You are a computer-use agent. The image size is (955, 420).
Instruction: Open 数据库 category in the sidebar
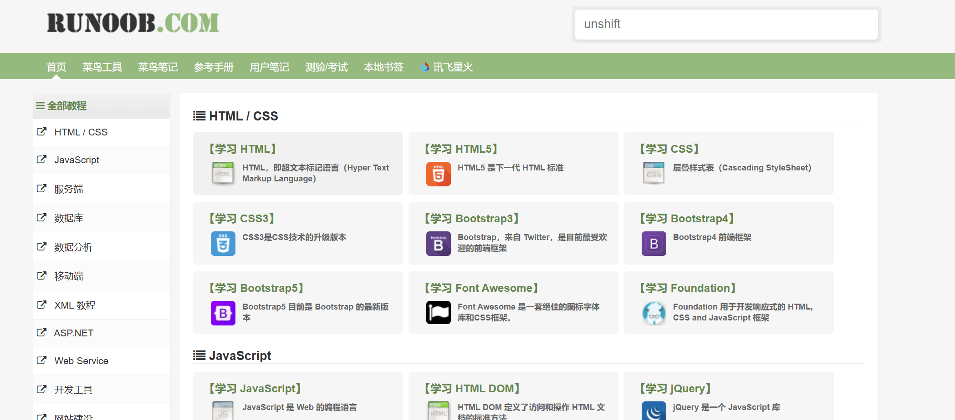tap(69, 218)
